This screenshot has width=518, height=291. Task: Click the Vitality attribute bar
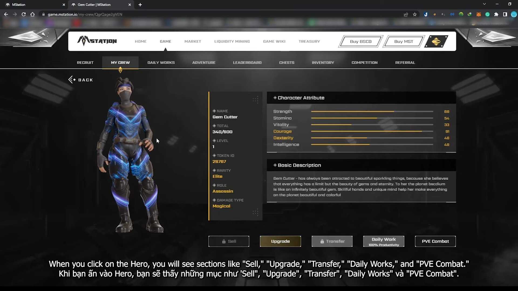point(372,124)
